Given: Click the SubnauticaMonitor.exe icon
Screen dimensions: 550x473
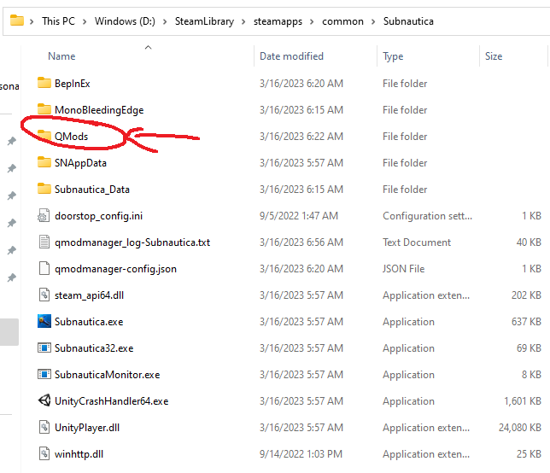Looking at the screenshot, I should tap(44, 375).
